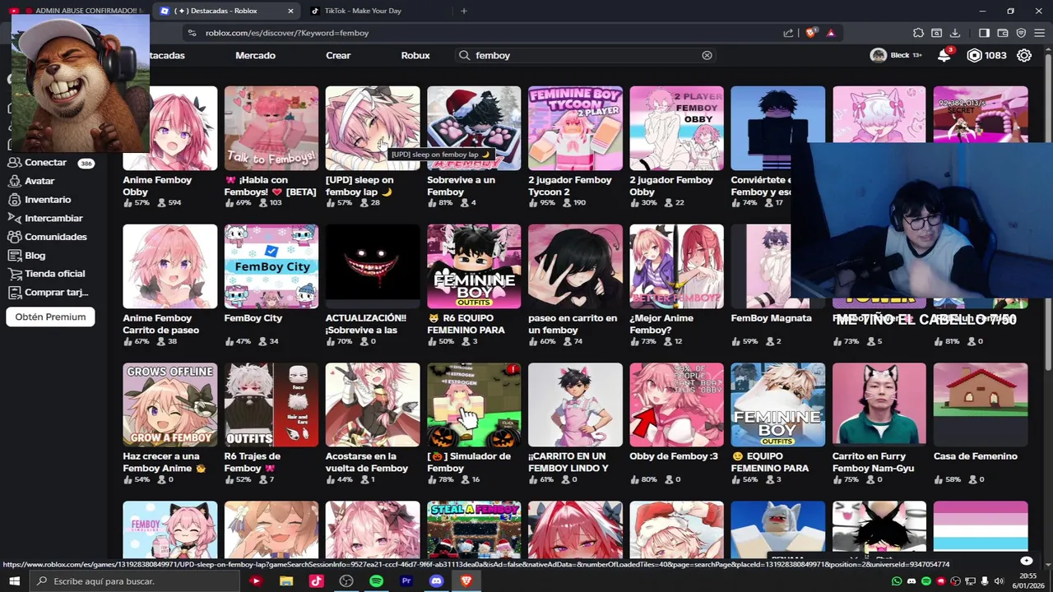1053x592 pixels.
Task: Open Spotify from the taskbar
Action: tap(376, 581)
